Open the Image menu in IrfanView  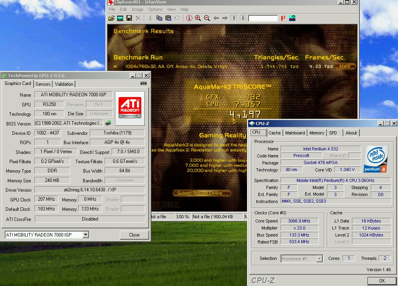click(137, 9)
